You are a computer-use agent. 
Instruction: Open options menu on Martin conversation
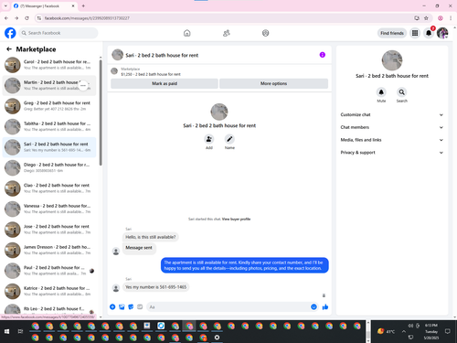(x=83, y=86)
